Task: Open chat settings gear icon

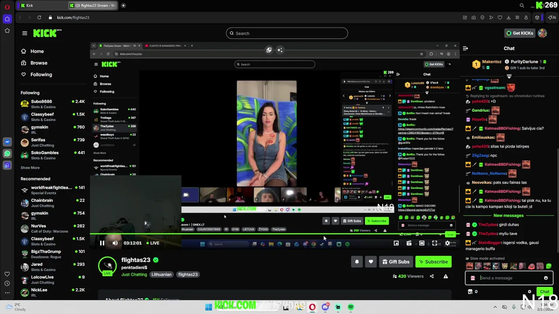Action: pyautogui.click(x=530, y=292)
